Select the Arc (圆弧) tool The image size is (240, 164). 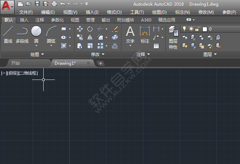pos(51,34)
